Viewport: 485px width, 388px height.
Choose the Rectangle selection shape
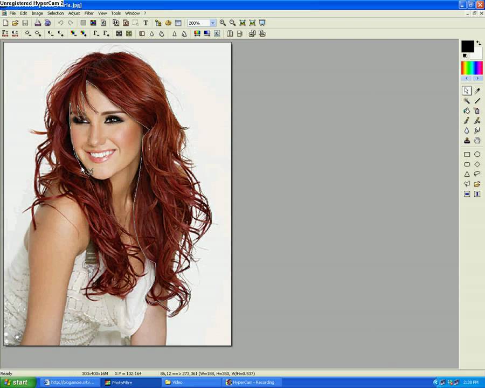(x=467, y=154)
